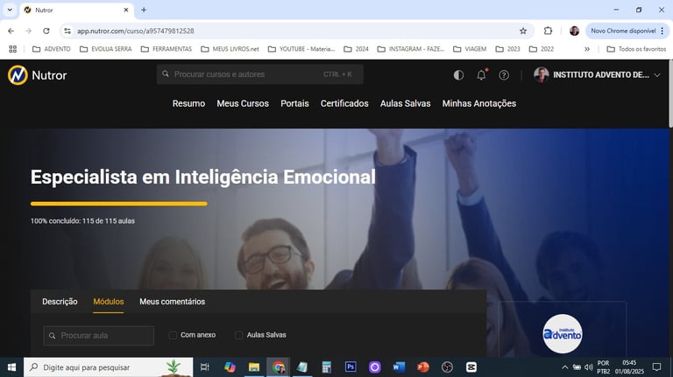Open the EVOLUA SERRA bookmarks folder
Screen dimensions: 673x377
[x=106, y=49]
